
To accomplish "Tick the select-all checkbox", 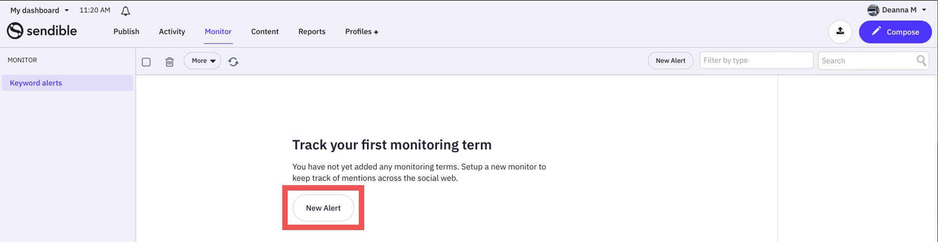I will pos(146,62).
